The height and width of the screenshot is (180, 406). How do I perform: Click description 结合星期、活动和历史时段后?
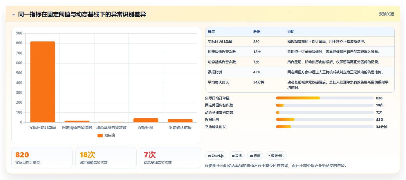click(x=333, y=62)
